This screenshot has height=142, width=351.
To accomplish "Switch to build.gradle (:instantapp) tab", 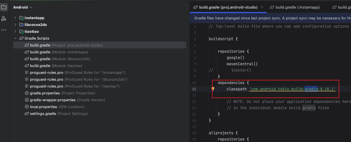I will [294, 7].
